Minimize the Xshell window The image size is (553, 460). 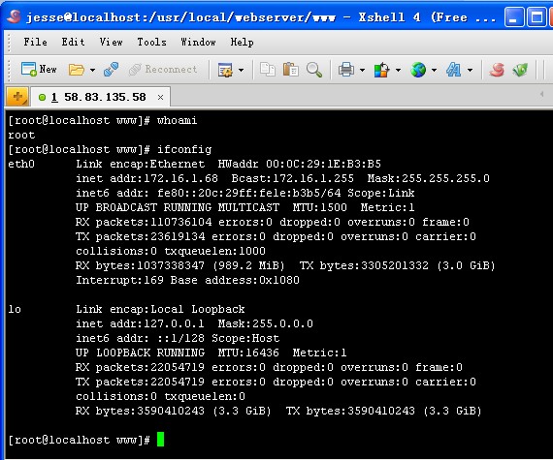point(513,17)
